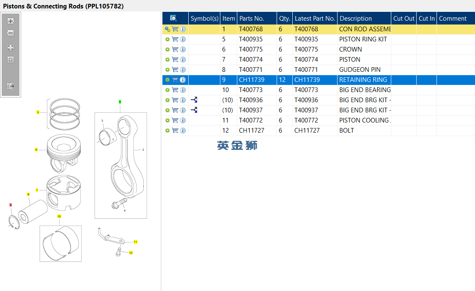This screenshot has height=291, width=475.
Task: Show info for GUDGEON PIN
Action: tap(183, 70)
